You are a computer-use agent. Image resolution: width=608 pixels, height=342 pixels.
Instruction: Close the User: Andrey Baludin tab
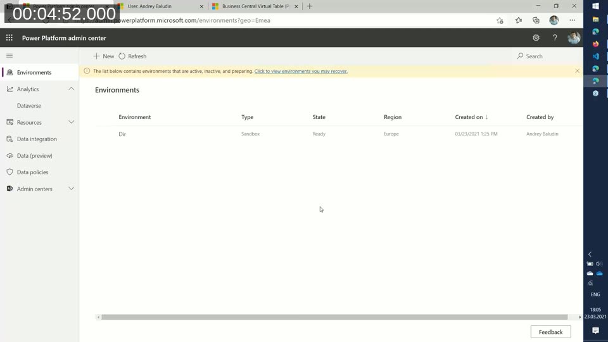tap(201, 6)
